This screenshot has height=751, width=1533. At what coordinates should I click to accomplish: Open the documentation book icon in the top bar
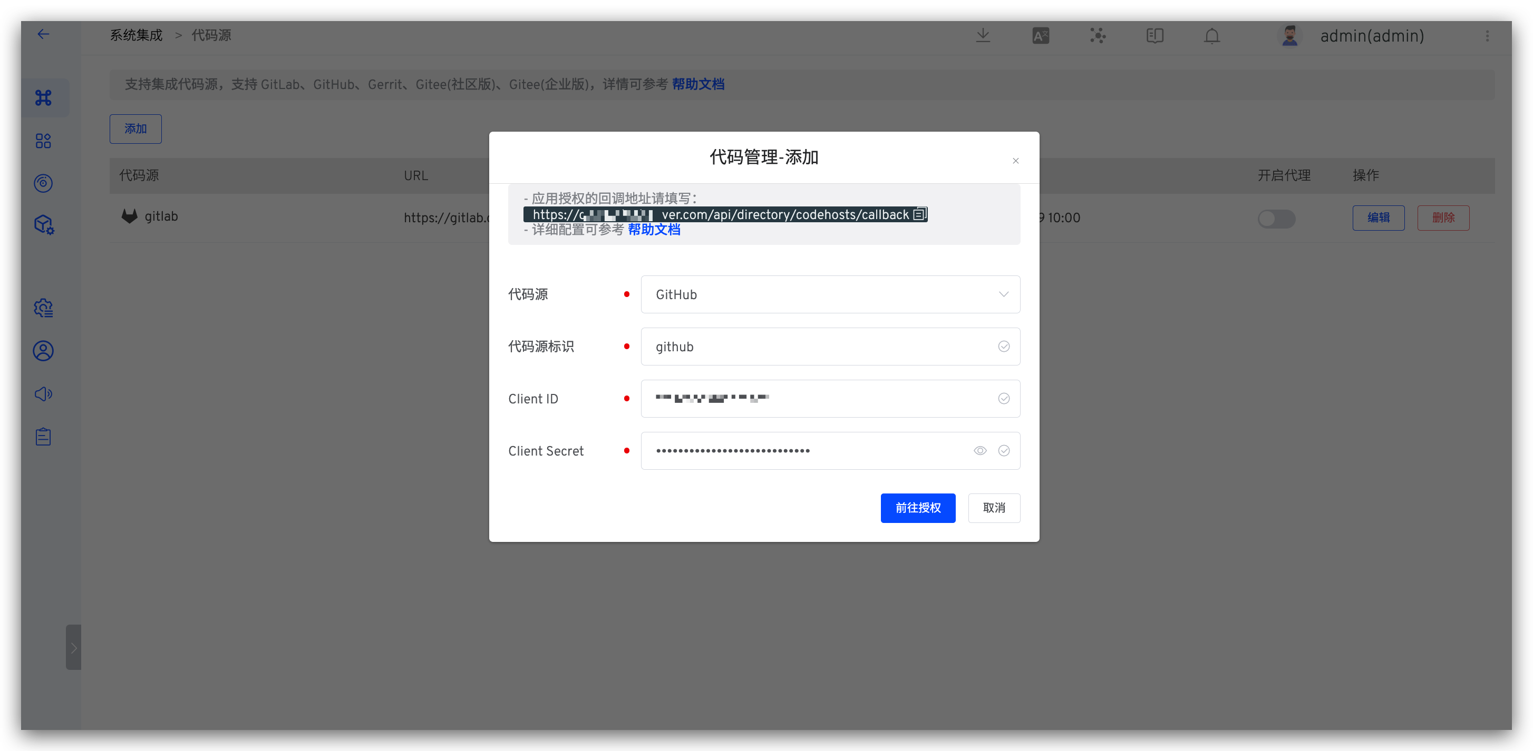click(1154, 36)
